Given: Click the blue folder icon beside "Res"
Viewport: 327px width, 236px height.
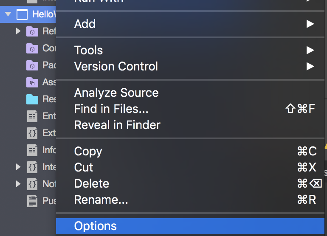Looking at the screenshot, I should pyautogui.click(x=32, y=99).
